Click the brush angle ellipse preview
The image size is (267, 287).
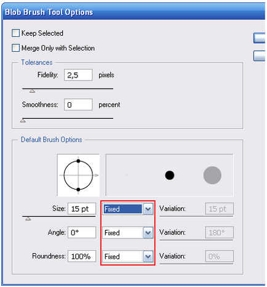tap(78, 175)
